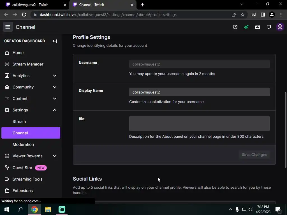The image size is (287, 215).
Task: Open Chrome tab search dropdown
Action: pos(242,4)
